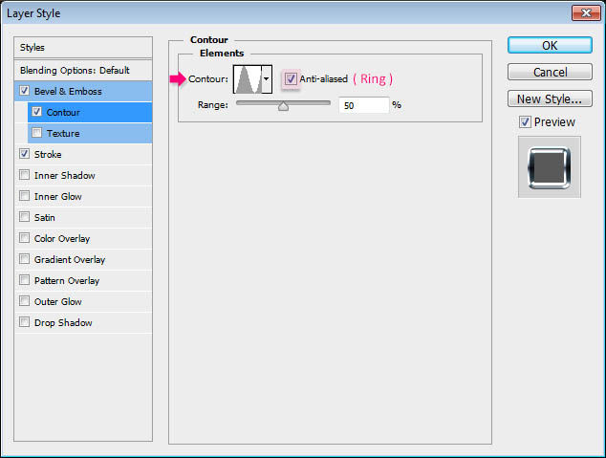Uncheck the Bevel & Emboss checkbox

[24, 91]
